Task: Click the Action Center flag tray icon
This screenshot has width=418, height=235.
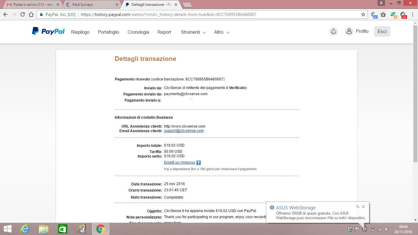Action: click(357, 229)
